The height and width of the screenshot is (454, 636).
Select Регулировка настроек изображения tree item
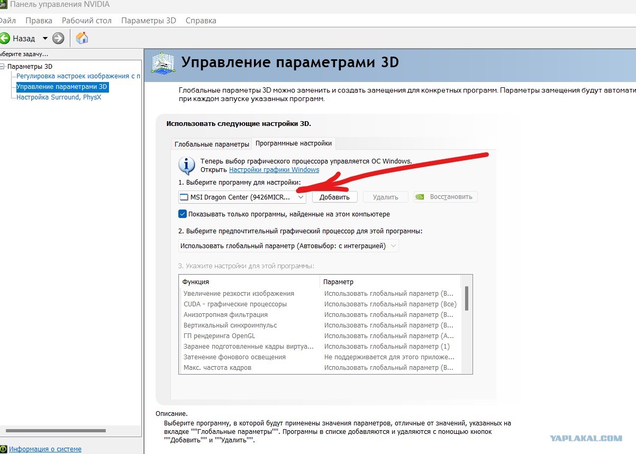78,76
